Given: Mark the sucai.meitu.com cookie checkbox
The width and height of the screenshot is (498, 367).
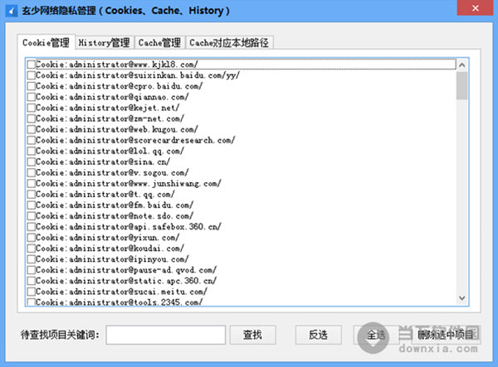Looking at the screenshot, I should 31,292.
